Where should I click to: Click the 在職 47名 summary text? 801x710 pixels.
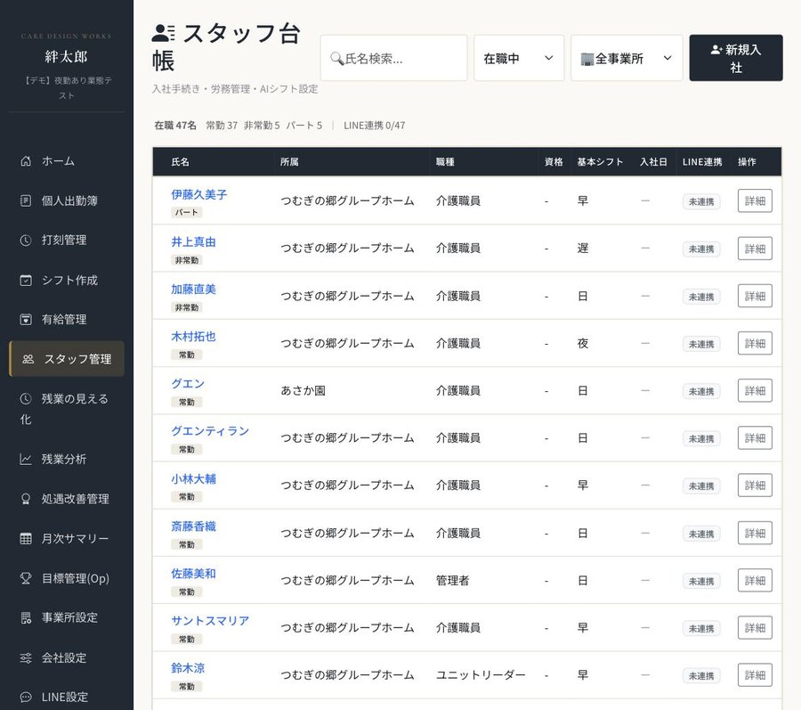[175, 126]
